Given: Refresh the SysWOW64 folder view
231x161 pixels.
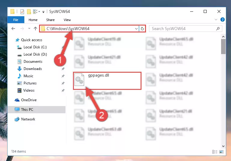Looking at the screenshot, I should click(x=142, y=29).
